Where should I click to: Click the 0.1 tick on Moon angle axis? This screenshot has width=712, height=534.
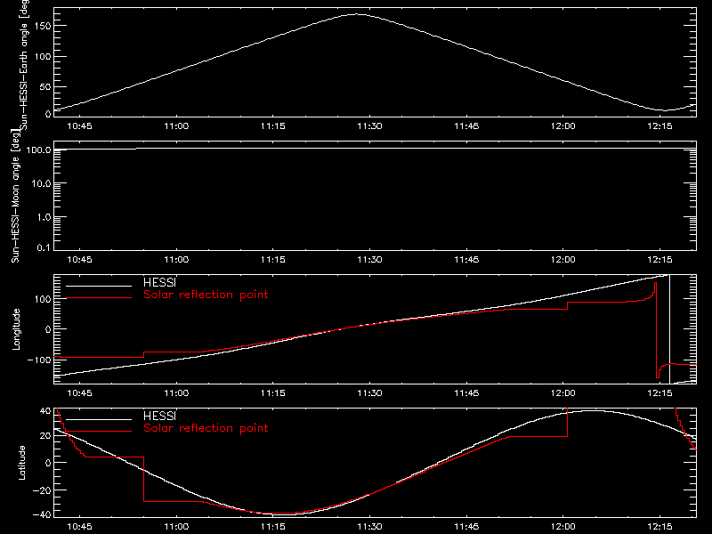pos(44,248)
